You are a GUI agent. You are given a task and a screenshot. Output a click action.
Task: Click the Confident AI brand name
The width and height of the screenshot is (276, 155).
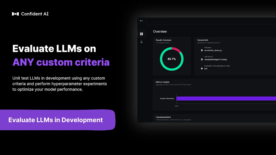(x=35, y=14)
